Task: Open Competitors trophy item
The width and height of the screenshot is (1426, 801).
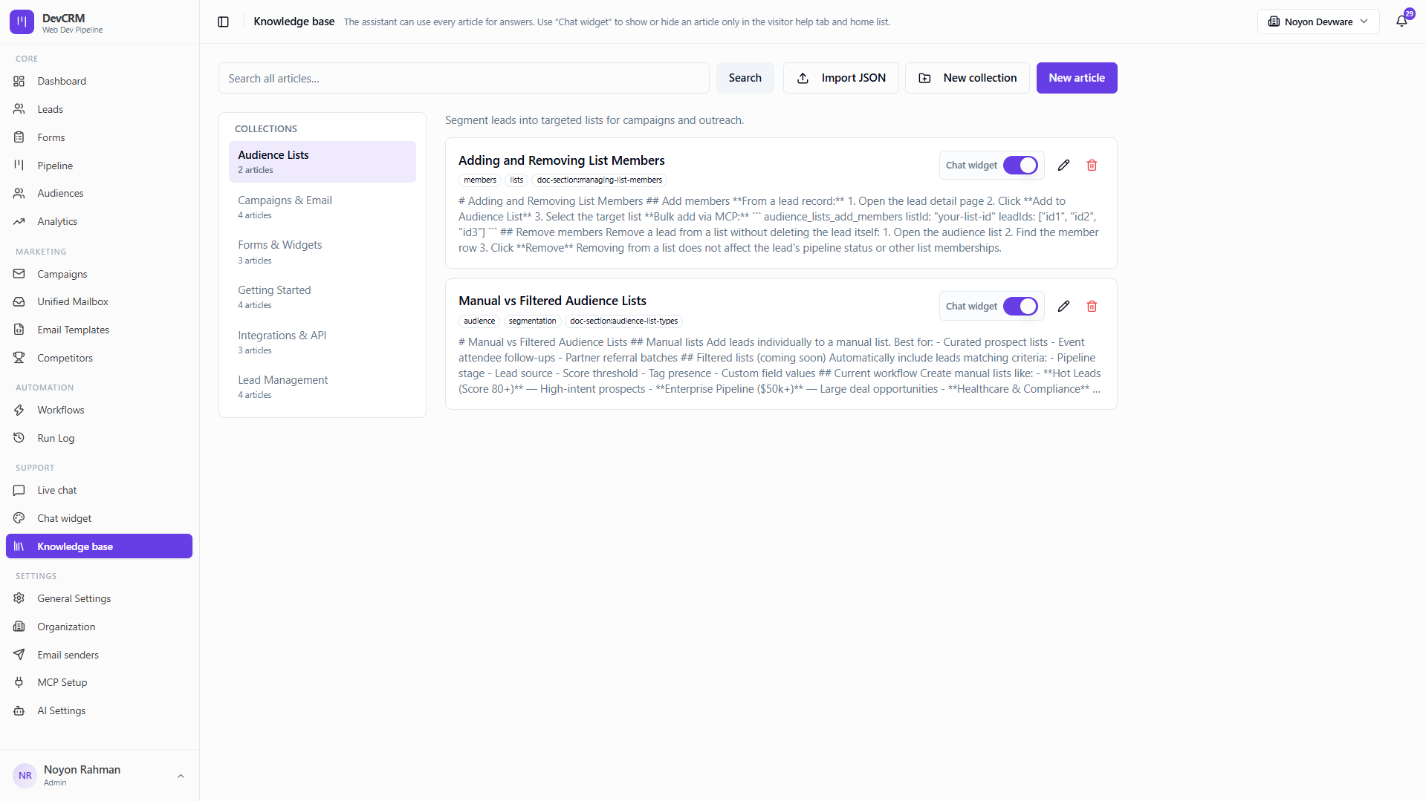Action: coord(99,358)
